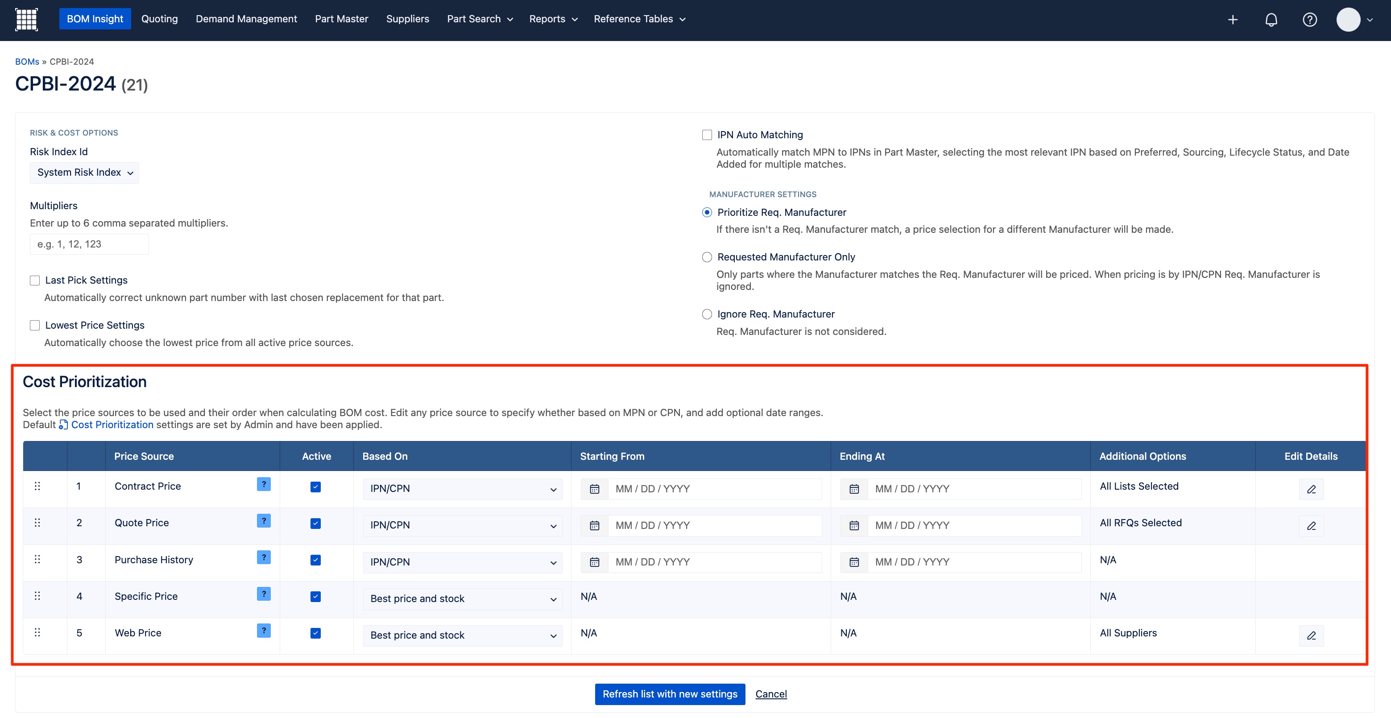Open calendar for Contract Price Ending At
Screen dimensions: 1391x718
[x=854, y=489]
